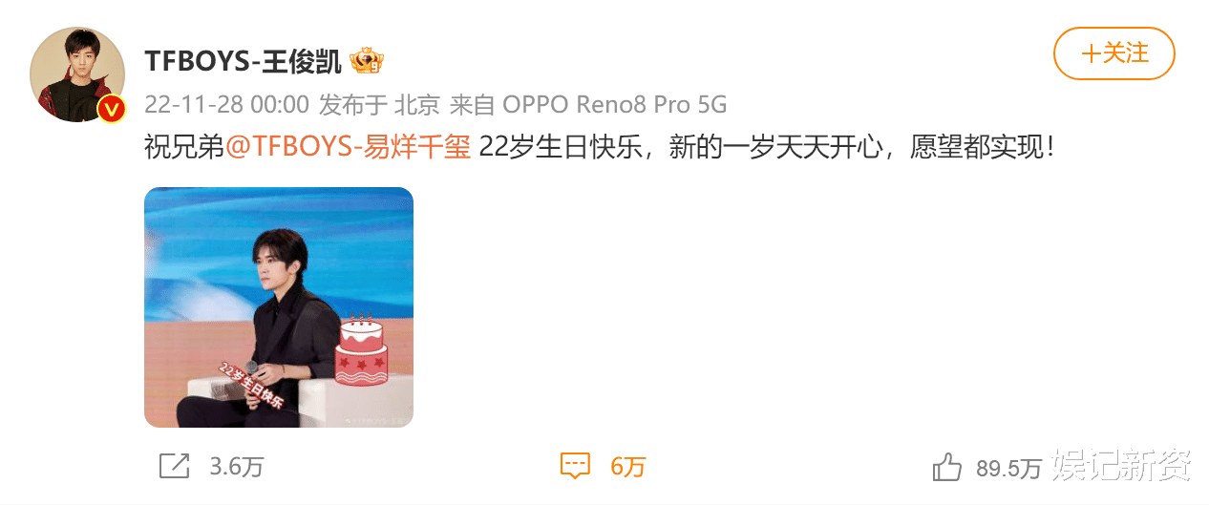The height and width of the screenshot is (505, 1209).
Task: Follow the user with +关注 button
Action: [1114, 53]
